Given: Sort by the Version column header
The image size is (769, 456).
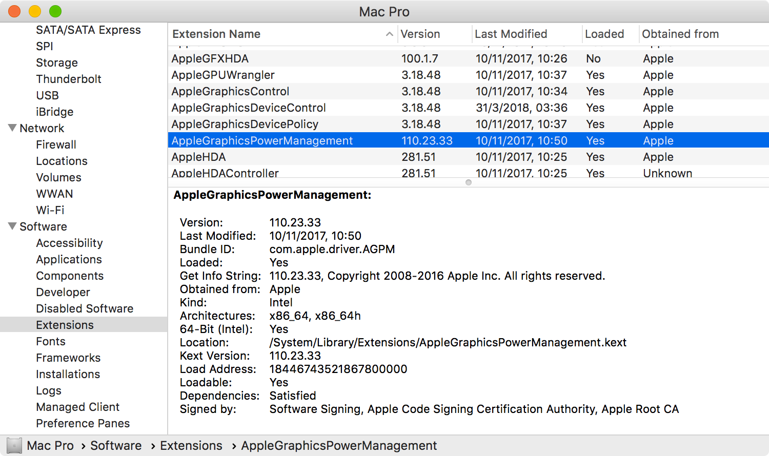Looking at the screenshot, I should [x=420, y=34].
